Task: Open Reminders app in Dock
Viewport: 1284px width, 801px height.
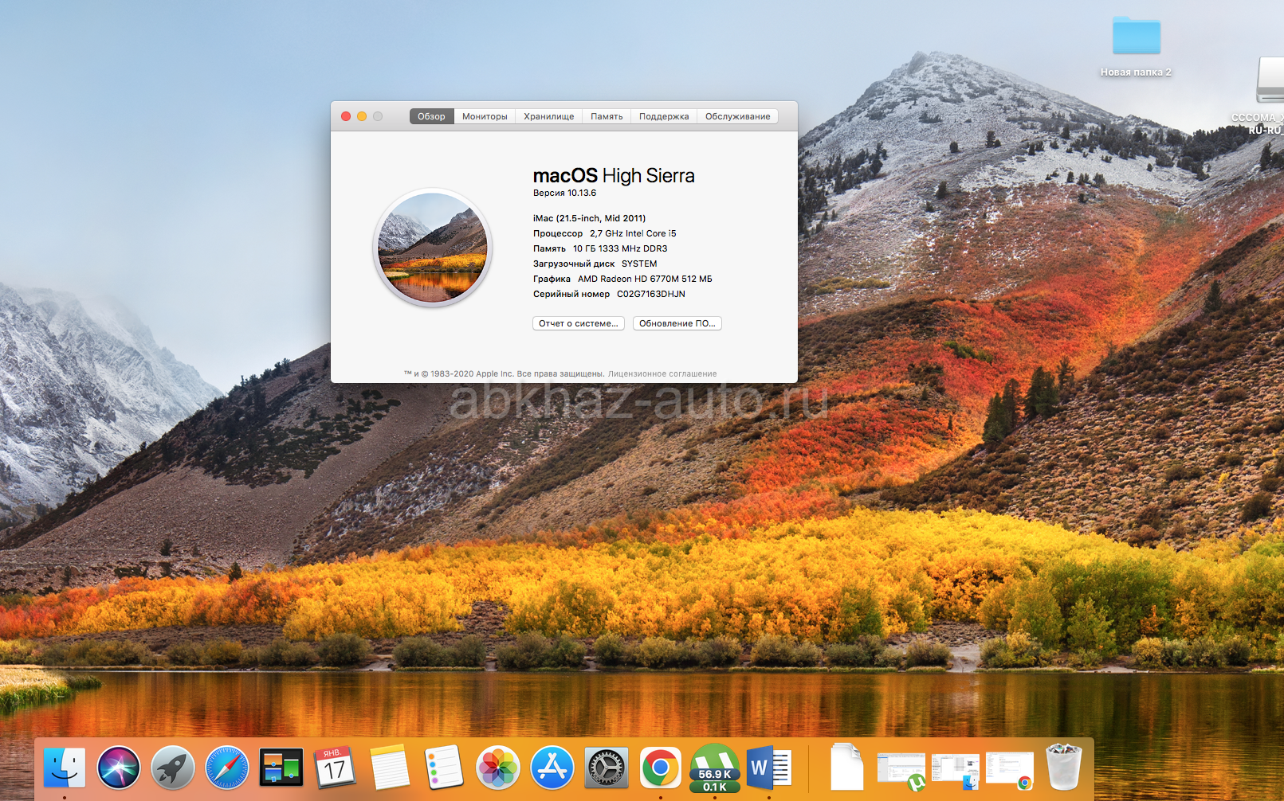Action: coord(444,768)
